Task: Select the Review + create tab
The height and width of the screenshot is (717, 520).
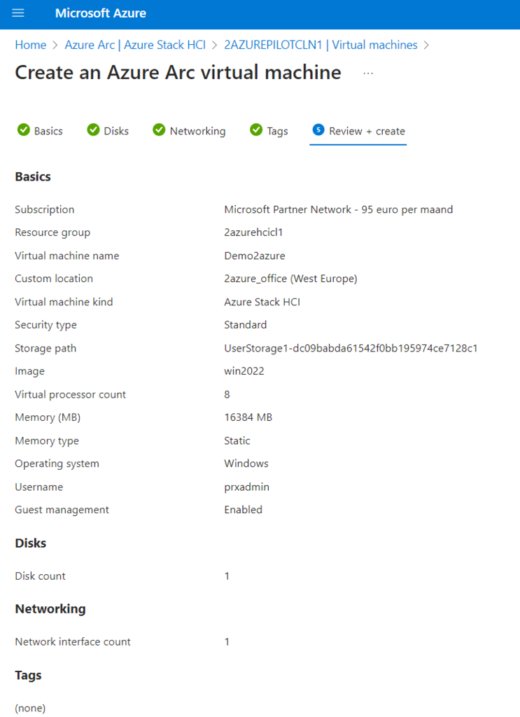Action: click(x=358, y=131)
